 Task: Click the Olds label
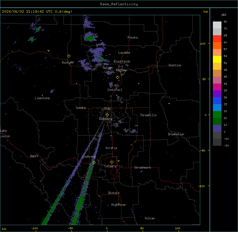pos(107,109)
